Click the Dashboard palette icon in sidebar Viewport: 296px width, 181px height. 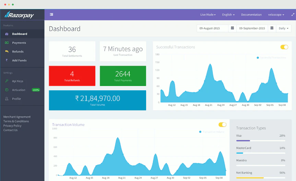(7, 34)
